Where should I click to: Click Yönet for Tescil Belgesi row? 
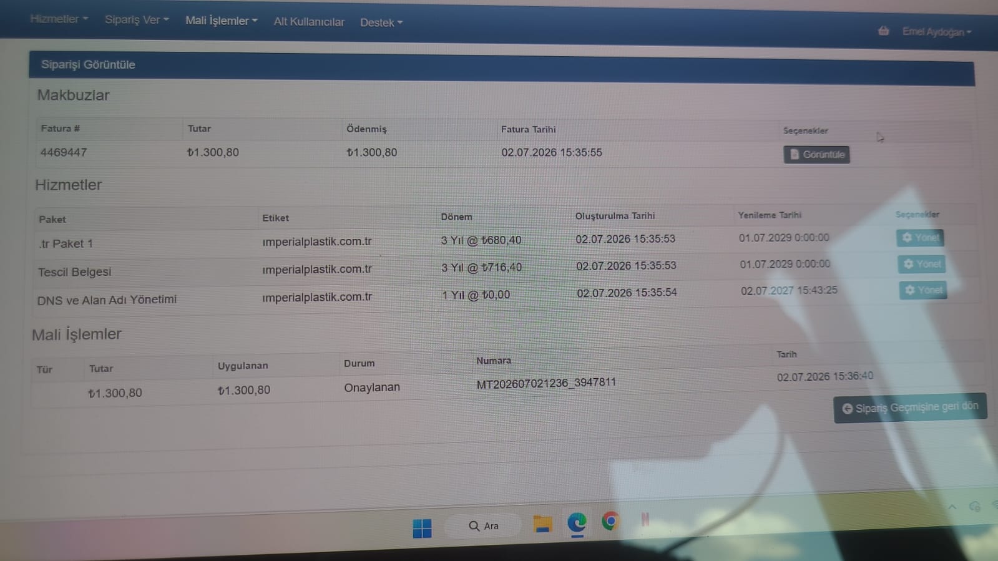pos(922,264)
